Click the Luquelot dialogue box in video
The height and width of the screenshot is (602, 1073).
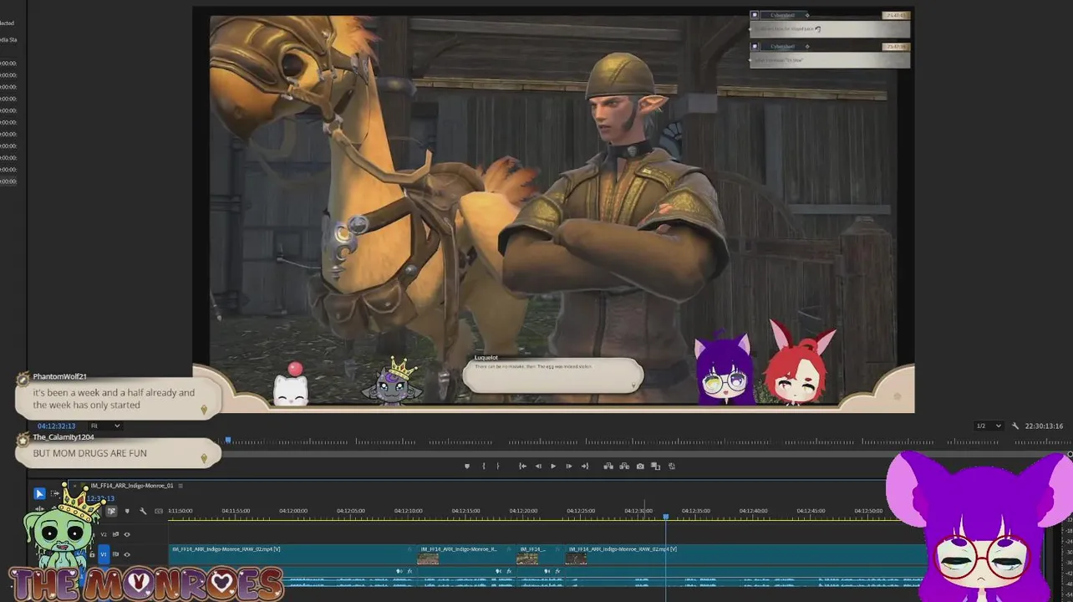point(553,375)
